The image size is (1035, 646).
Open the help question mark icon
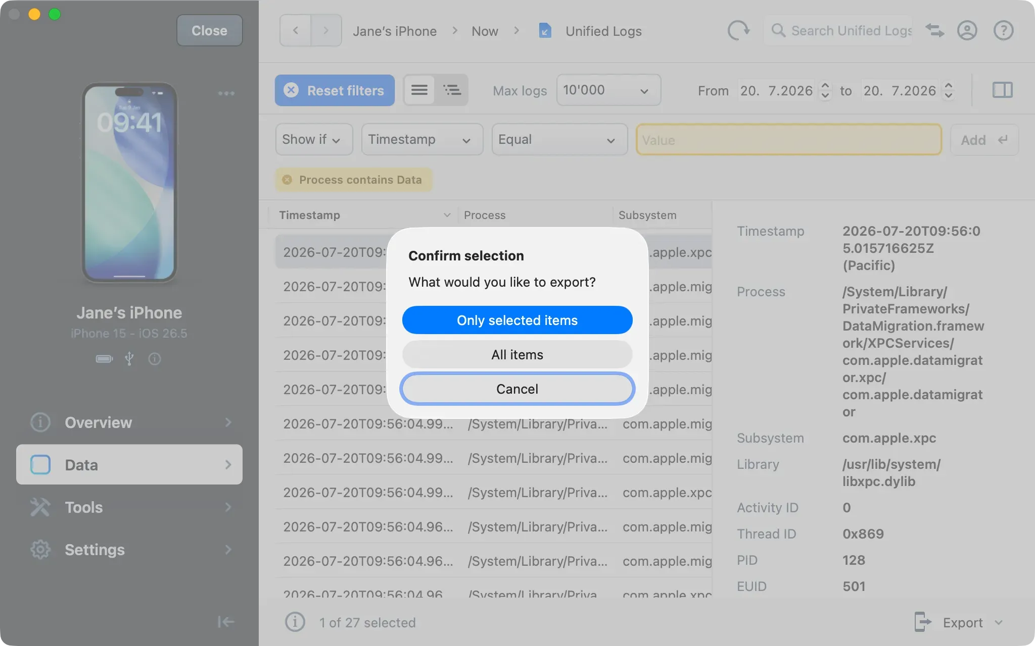click(1003, 30)
